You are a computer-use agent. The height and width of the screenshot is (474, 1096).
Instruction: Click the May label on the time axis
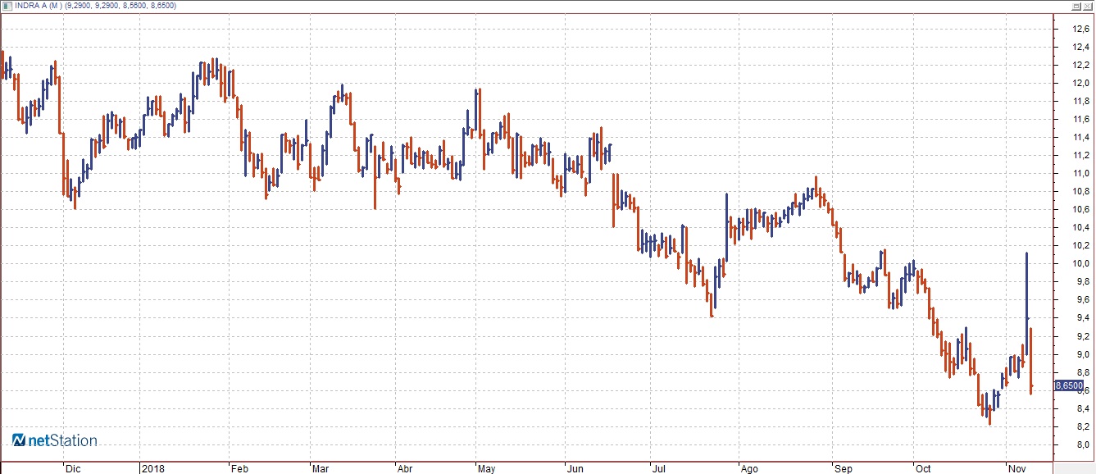coord(486,469)
